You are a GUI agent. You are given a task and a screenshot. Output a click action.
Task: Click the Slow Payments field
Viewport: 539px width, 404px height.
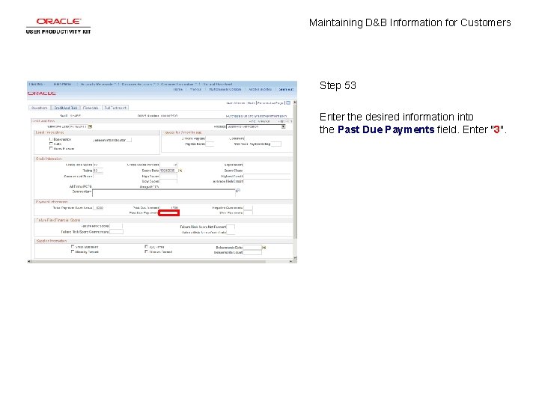coord(248,213)
